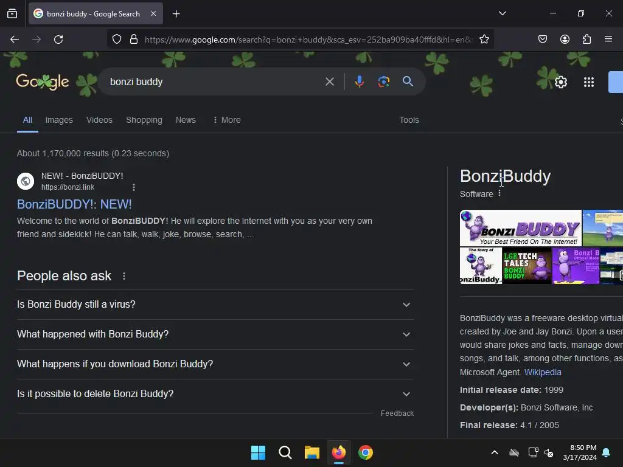623x467 pixels.
Task: Expand What happens if you download Bonzi Buddy?
Action: (x=215, y=364)
